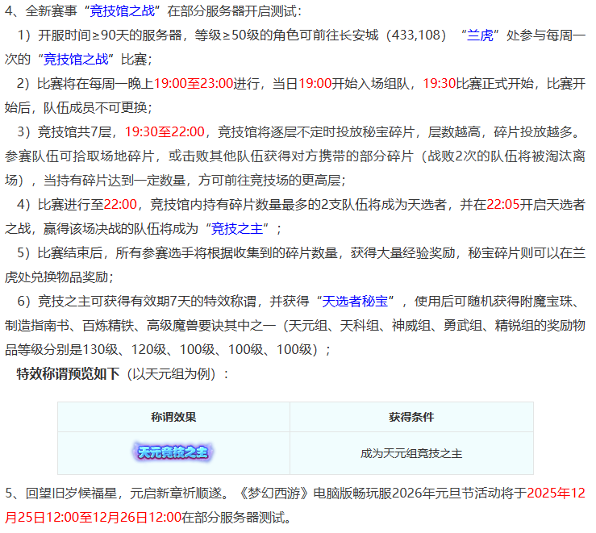Click the blue 兰虎 NPC name link
This screenshot has height=533, width=596.
tap(481, 35)
